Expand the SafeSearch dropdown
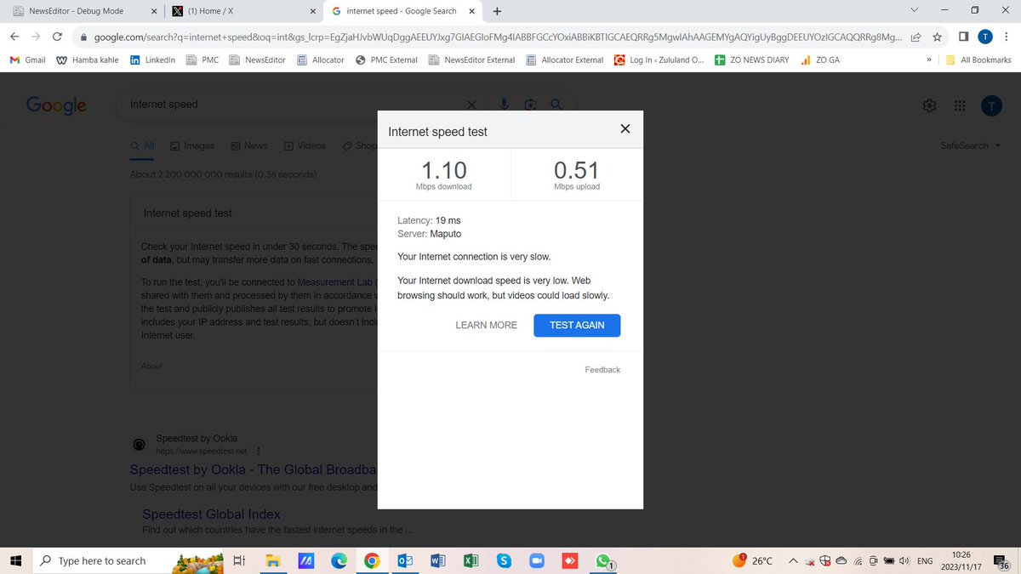 tap(970, 145)
